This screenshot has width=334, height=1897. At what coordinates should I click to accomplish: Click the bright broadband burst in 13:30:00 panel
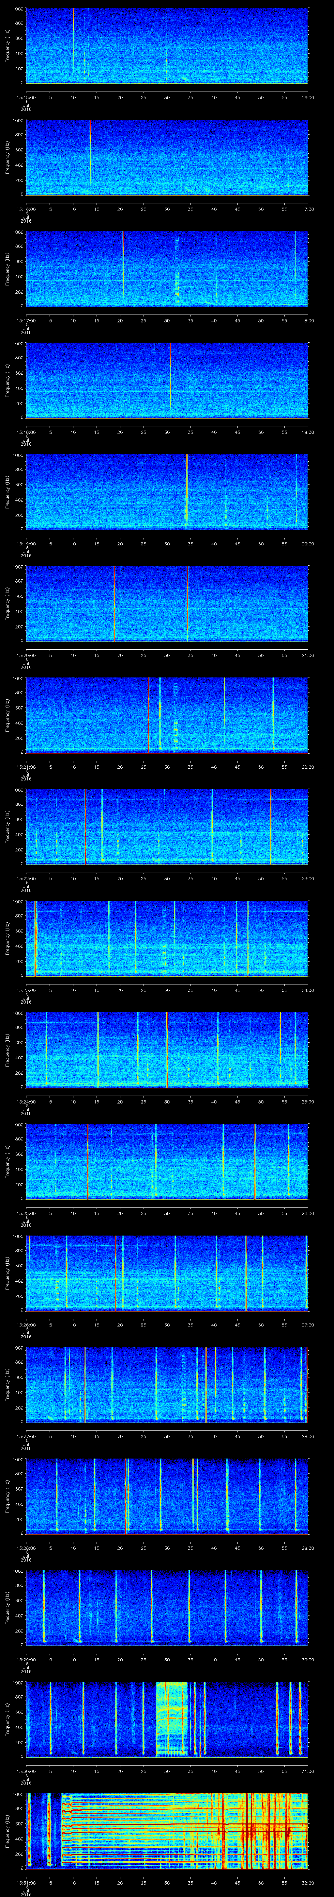172,1719
